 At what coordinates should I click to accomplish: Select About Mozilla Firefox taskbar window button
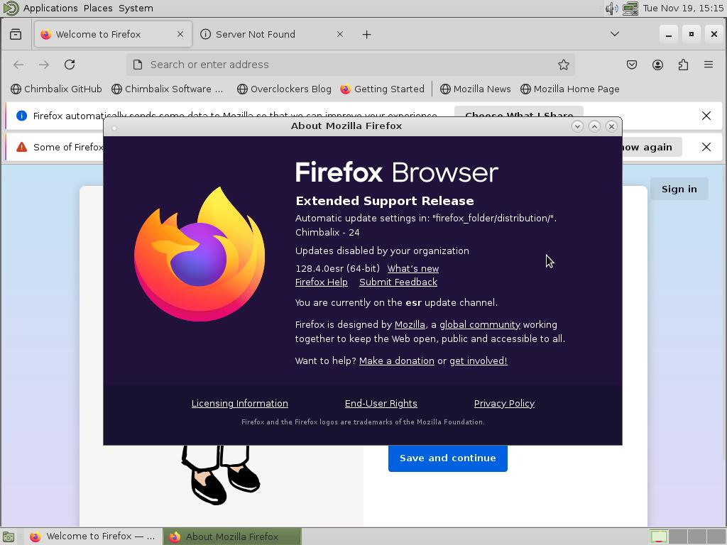(232, 536)
